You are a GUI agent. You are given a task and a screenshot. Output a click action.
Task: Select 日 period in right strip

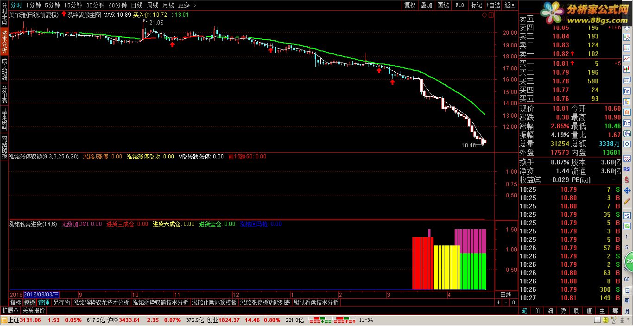[x=627, y=291]
